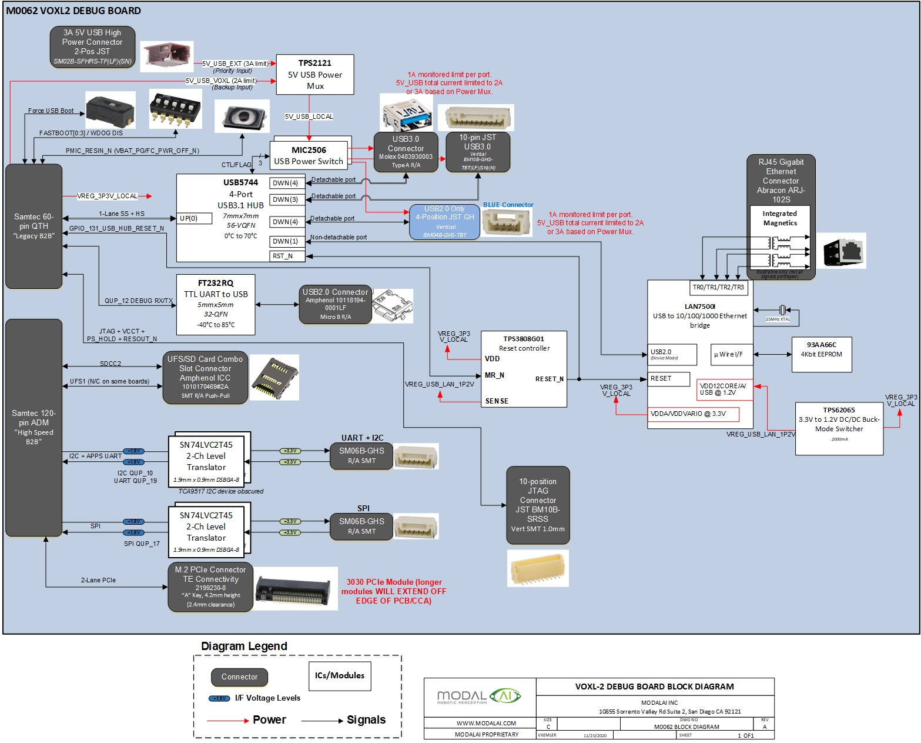Select the MIC2506 USB Power Switch block
The width and height of the screenshot is (921, 743).
(309, 155)
